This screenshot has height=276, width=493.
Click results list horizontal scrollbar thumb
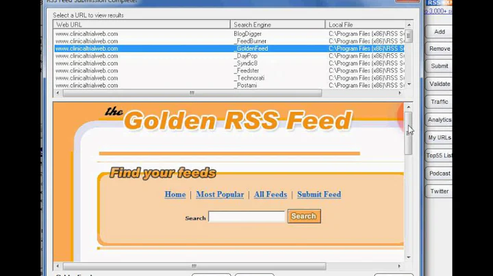click(192, 93)
